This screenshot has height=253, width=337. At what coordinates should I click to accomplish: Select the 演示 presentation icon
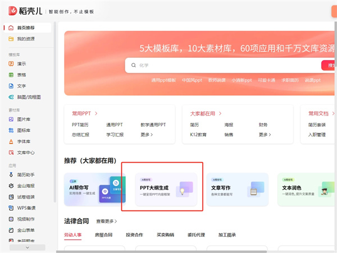tap(11, 64)
